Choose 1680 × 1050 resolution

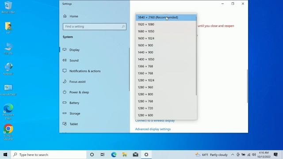(166, 31)
